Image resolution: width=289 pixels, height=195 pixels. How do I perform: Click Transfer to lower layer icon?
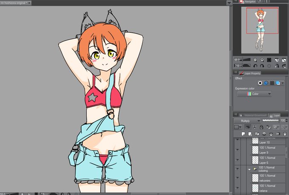264,134
